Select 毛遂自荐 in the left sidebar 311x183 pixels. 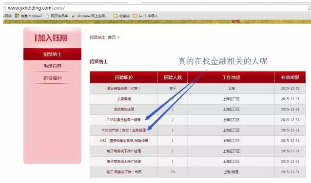point(52,66)
